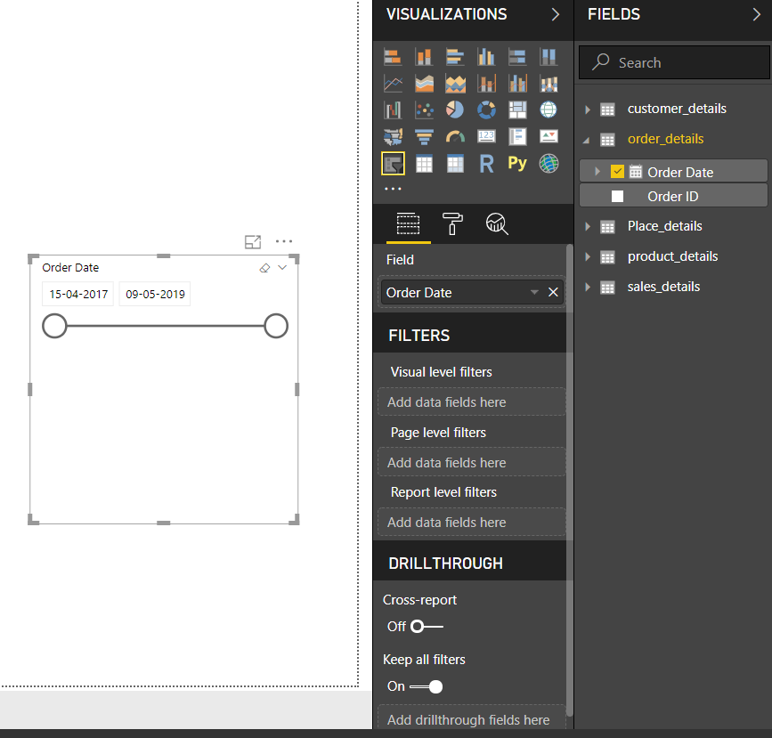
Task: Remove Order Date from Field well
Action: [553, 293]
